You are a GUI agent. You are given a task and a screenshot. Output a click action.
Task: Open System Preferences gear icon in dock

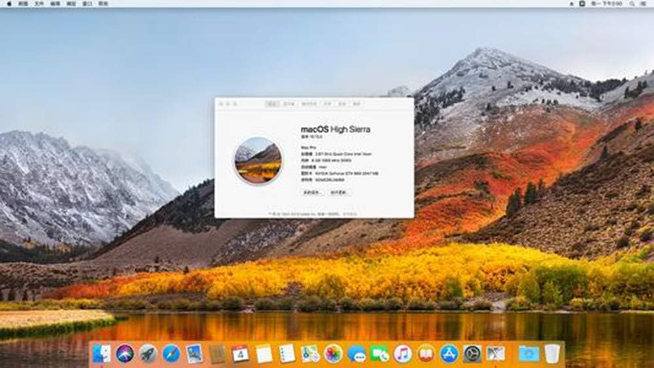coord(472,354)
